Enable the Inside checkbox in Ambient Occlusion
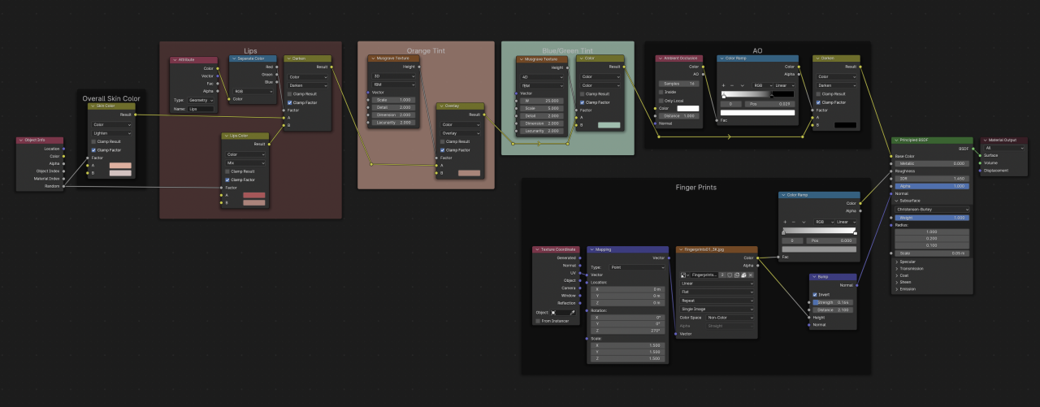Screen dimensions: 1040x407 point(661,92)
